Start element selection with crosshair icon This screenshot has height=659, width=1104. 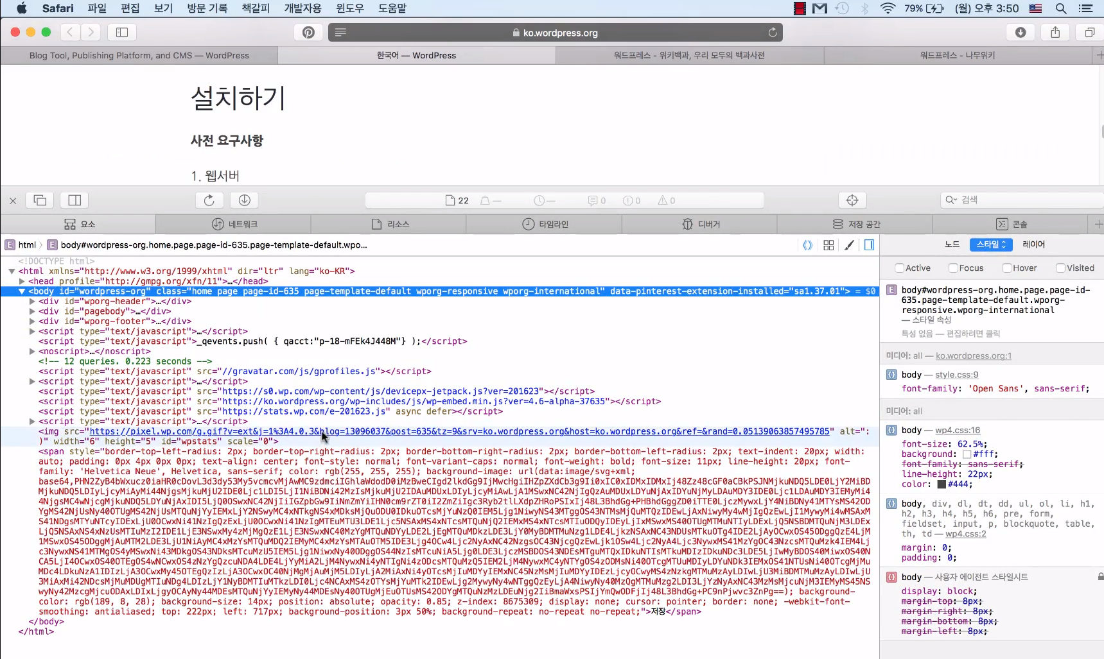point(852,200)
